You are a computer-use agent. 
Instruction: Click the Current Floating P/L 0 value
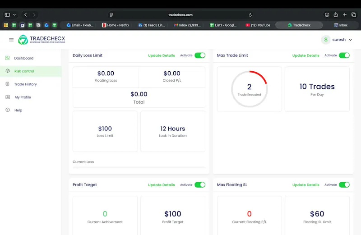coord(250,214)
